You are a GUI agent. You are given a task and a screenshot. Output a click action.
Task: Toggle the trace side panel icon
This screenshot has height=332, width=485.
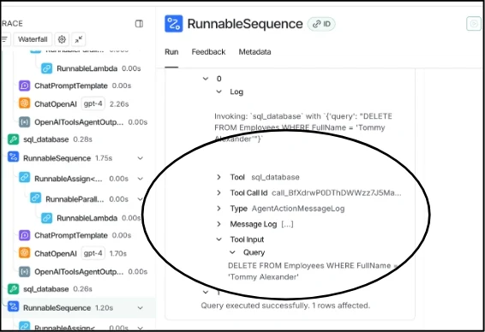tap(139, 24)
